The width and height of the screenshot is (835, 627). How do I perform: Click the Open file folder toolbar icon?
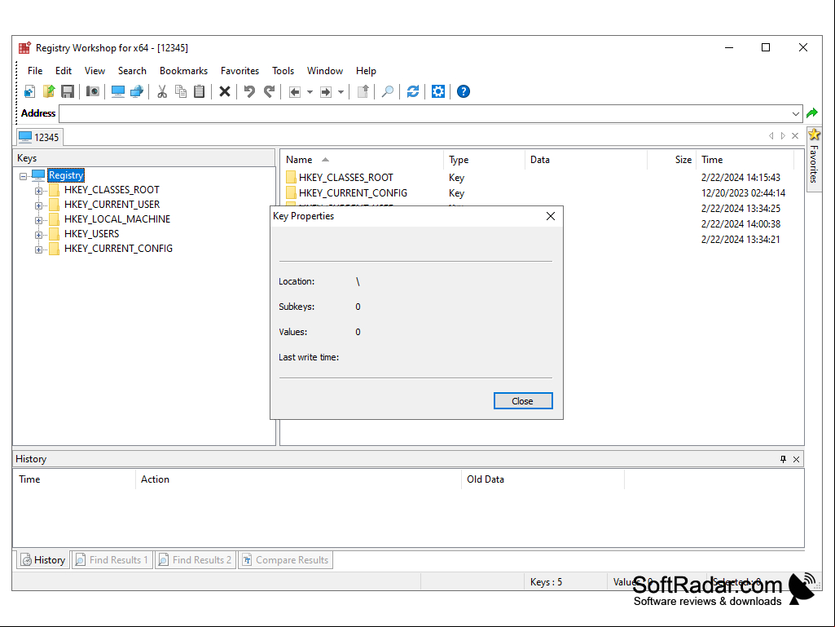coord(49,91)
